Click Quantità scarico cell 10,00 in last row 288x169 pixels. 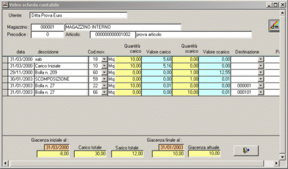pyautogui.click(x=186, y=92)
